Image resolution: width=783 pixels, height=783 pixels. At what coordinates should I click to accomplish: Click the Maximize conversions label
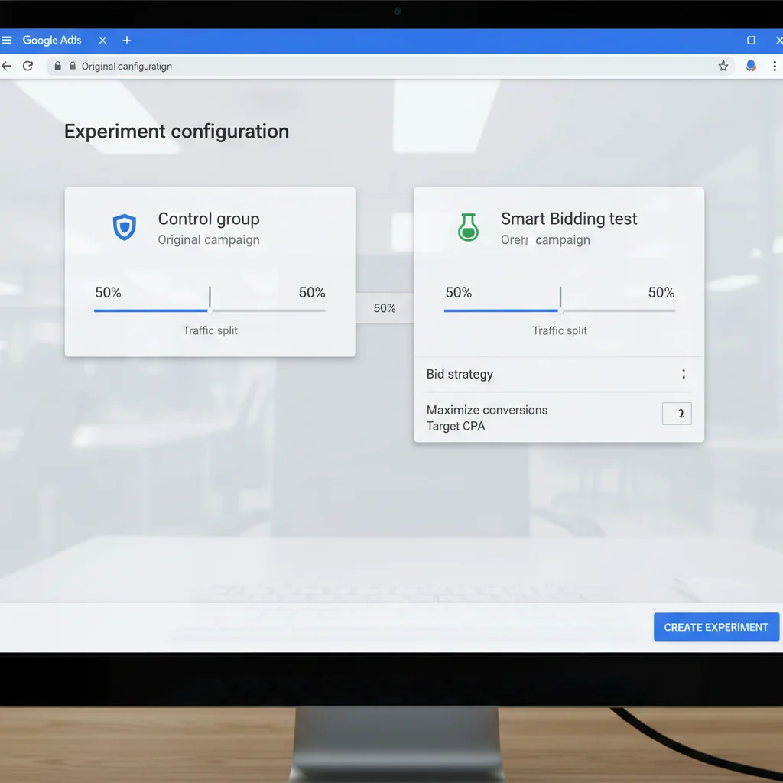(487, 410)
